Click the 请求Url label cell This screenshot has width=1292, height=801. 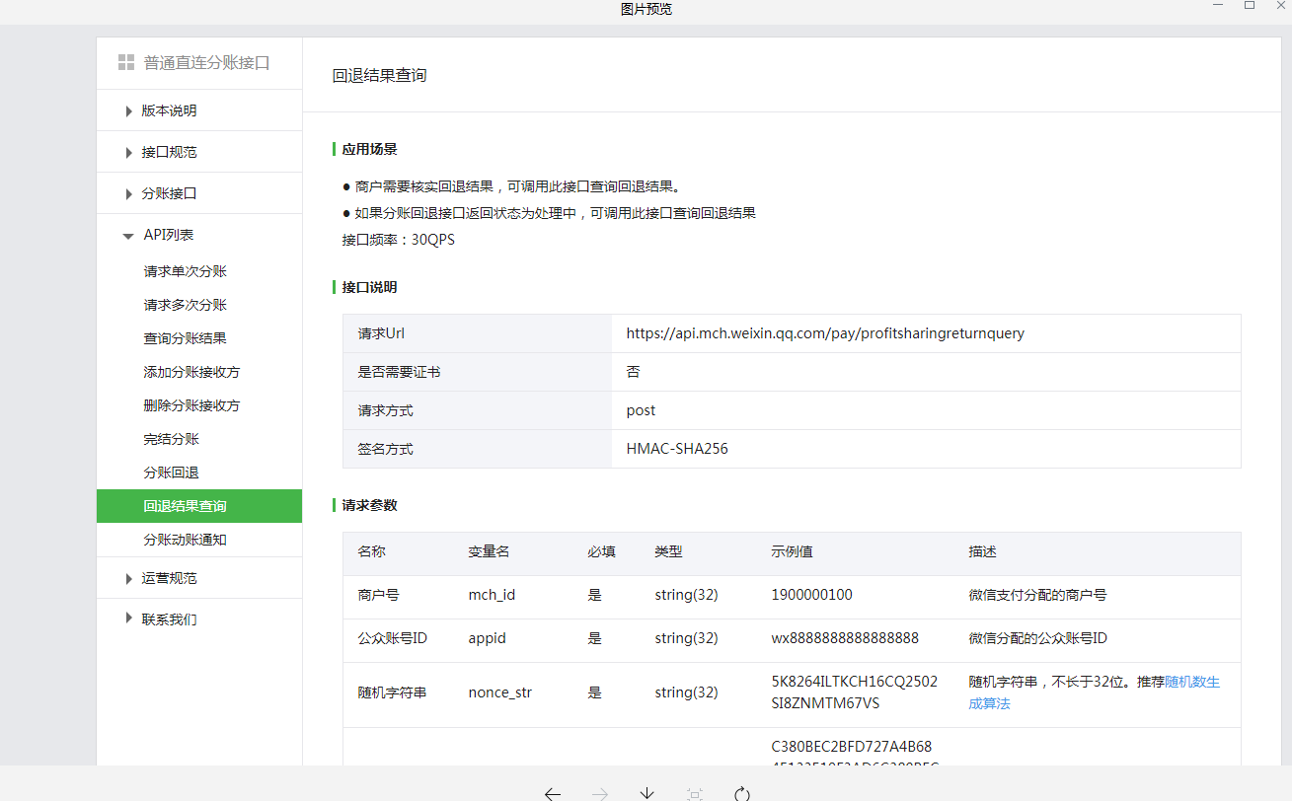pyautogui.click(x=478, y=333)
